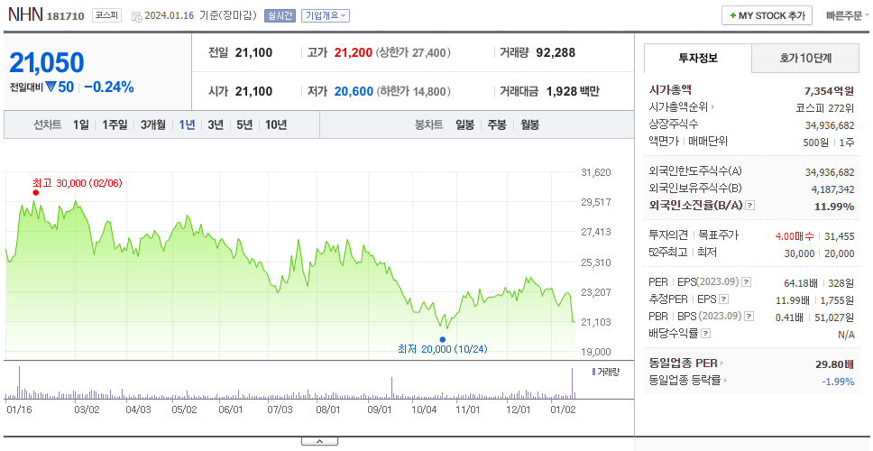873x451 pixels.
Task: Select the 1년 line chart period
Action: coord(187,124)
